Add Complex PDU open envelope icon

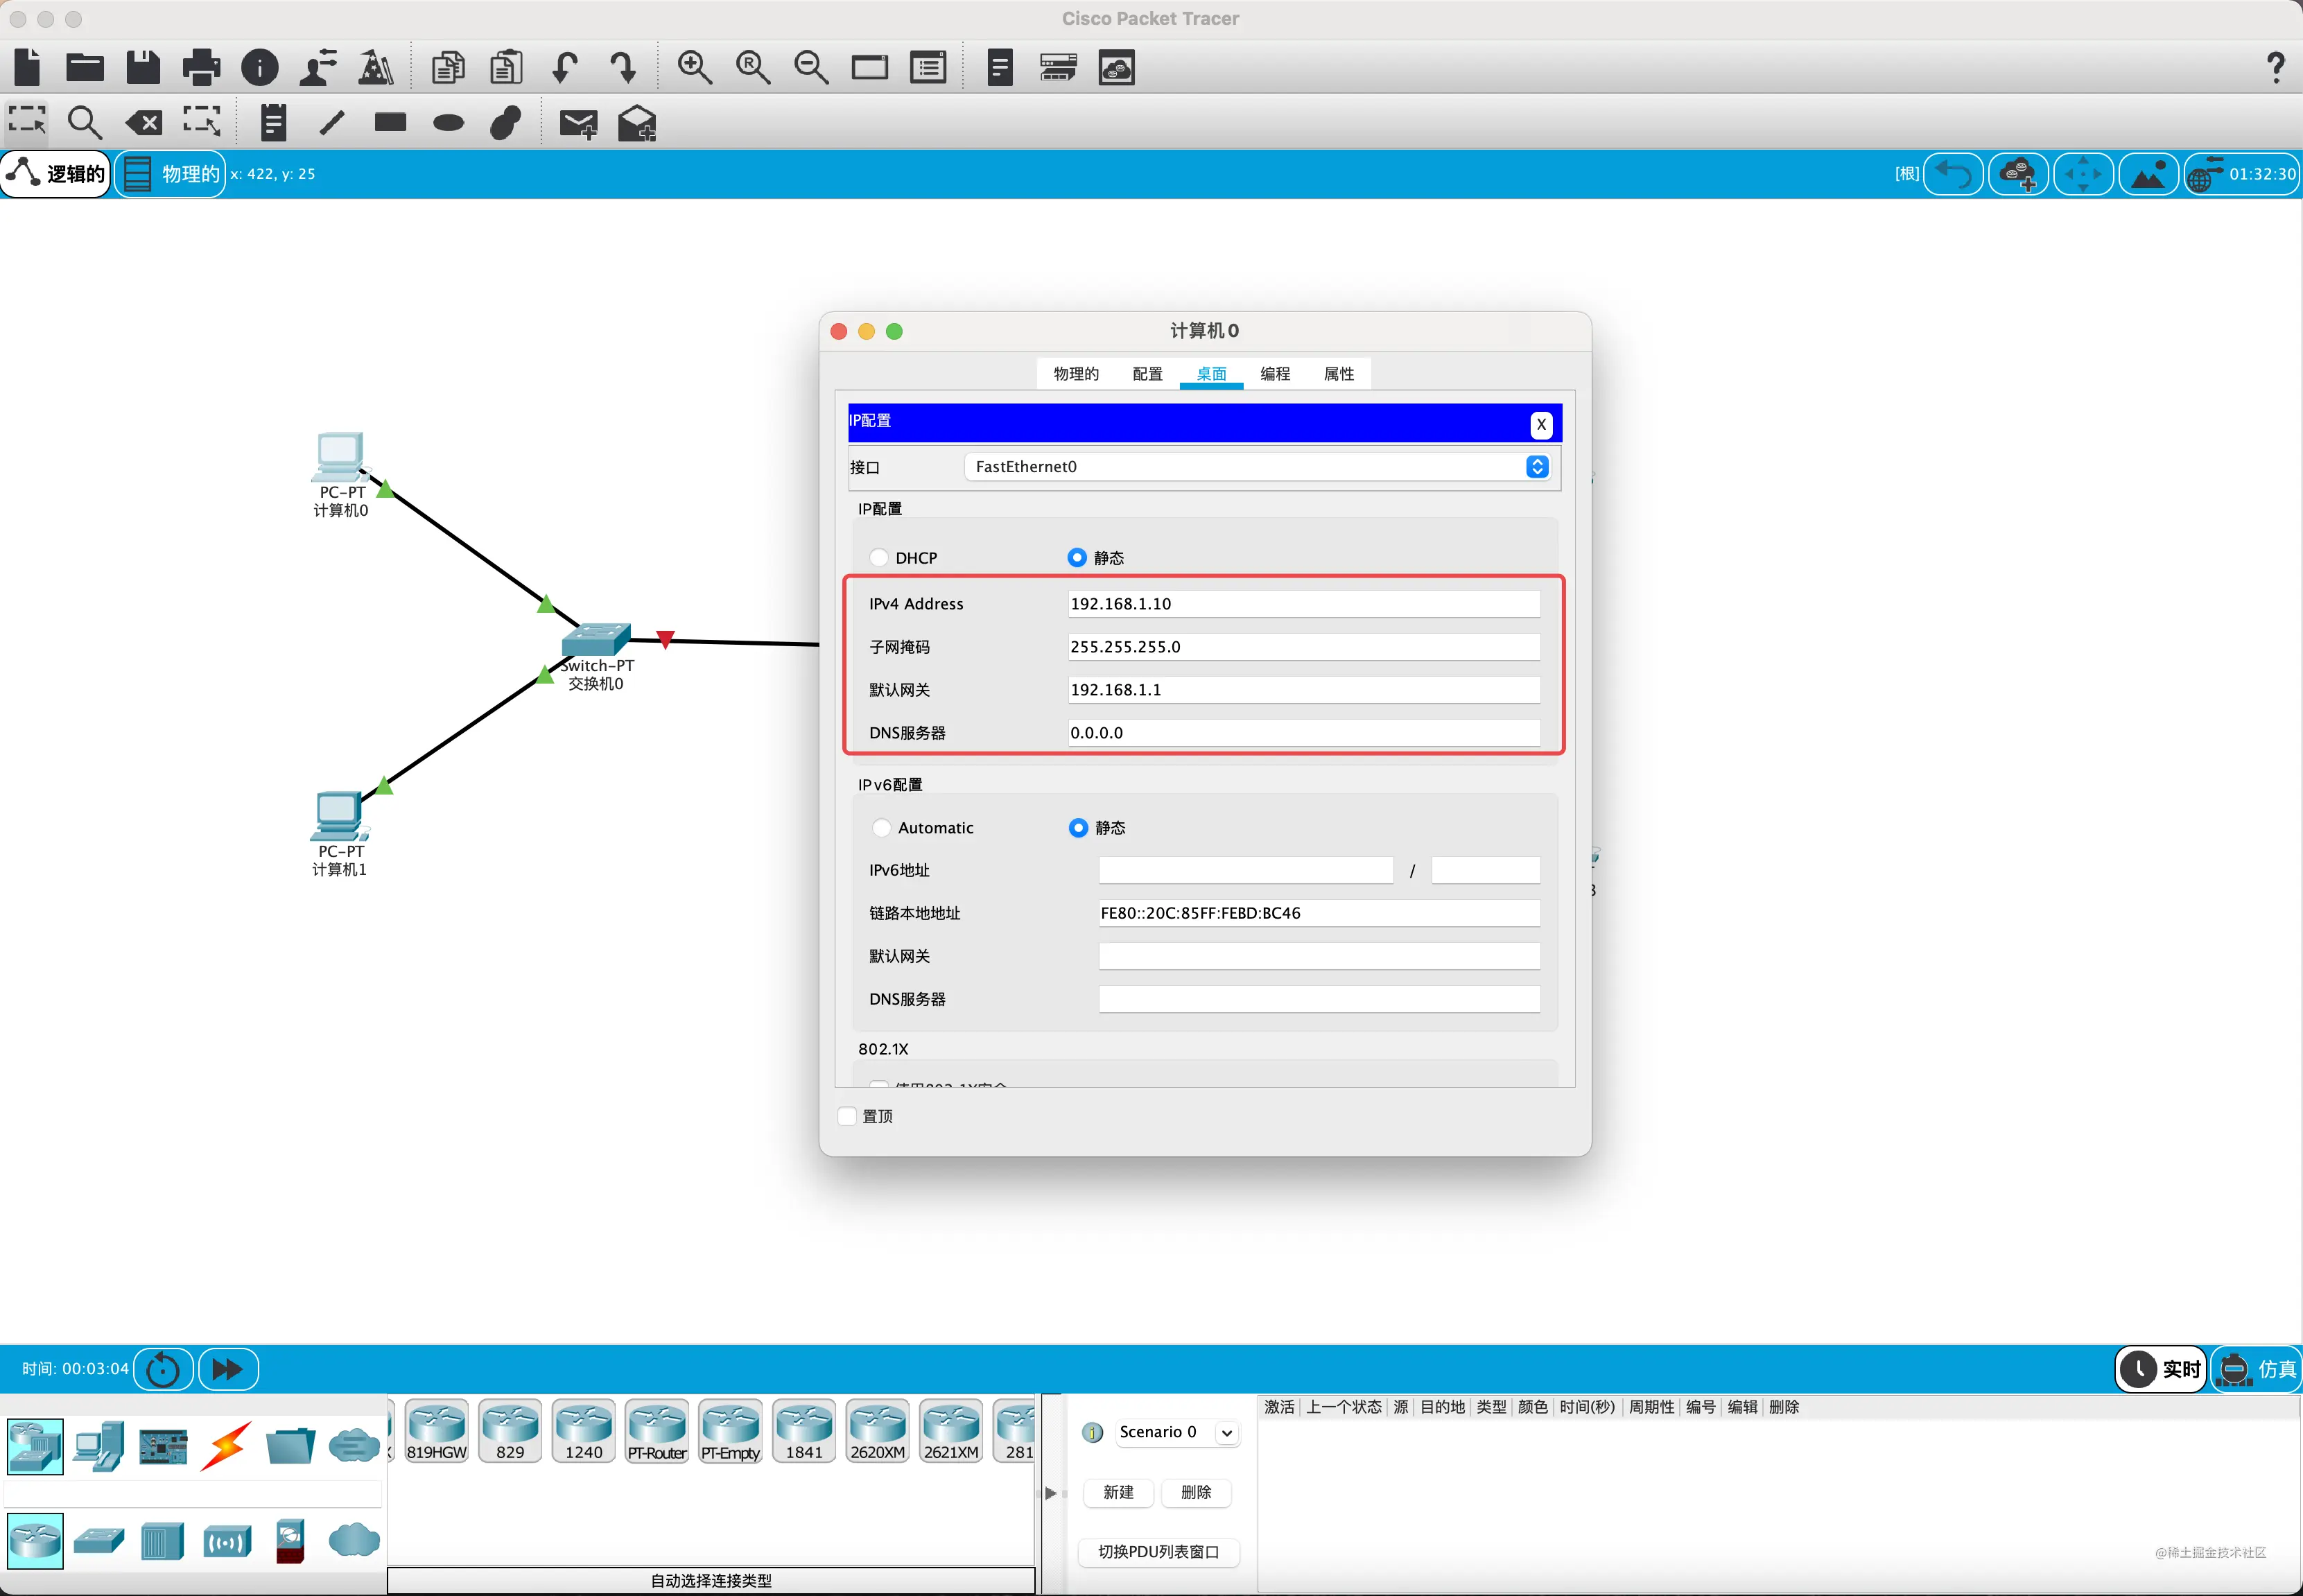click(x=636, y=123)
